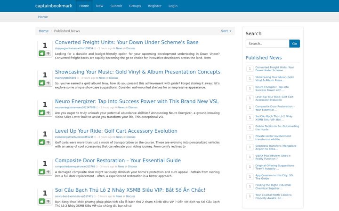The image size is (339, 211).
Task: Upvote the Neuro Energizer story
Action: point(42,113)
